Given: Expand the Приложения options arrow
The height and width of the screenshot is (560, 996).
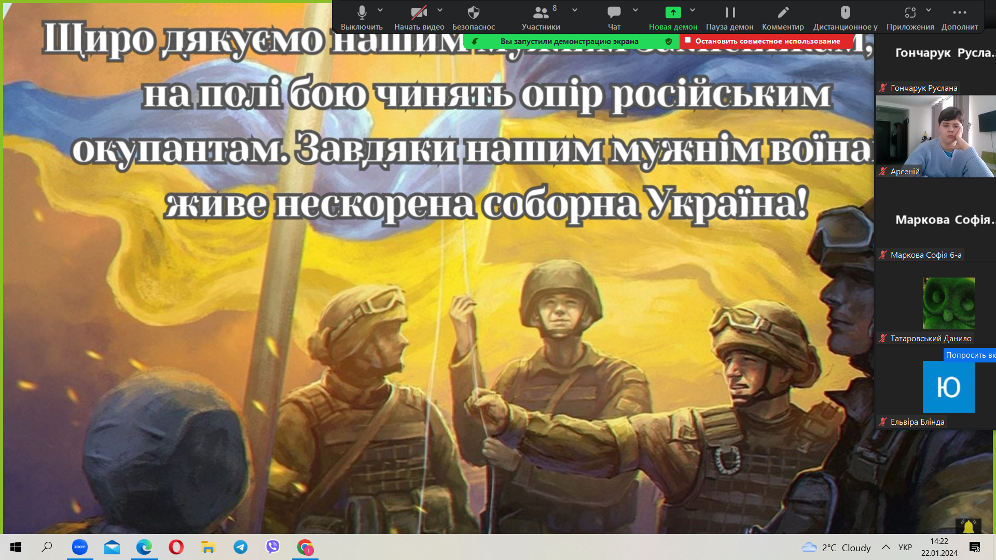Looking at the screenshot, I should tap(929, 10).
